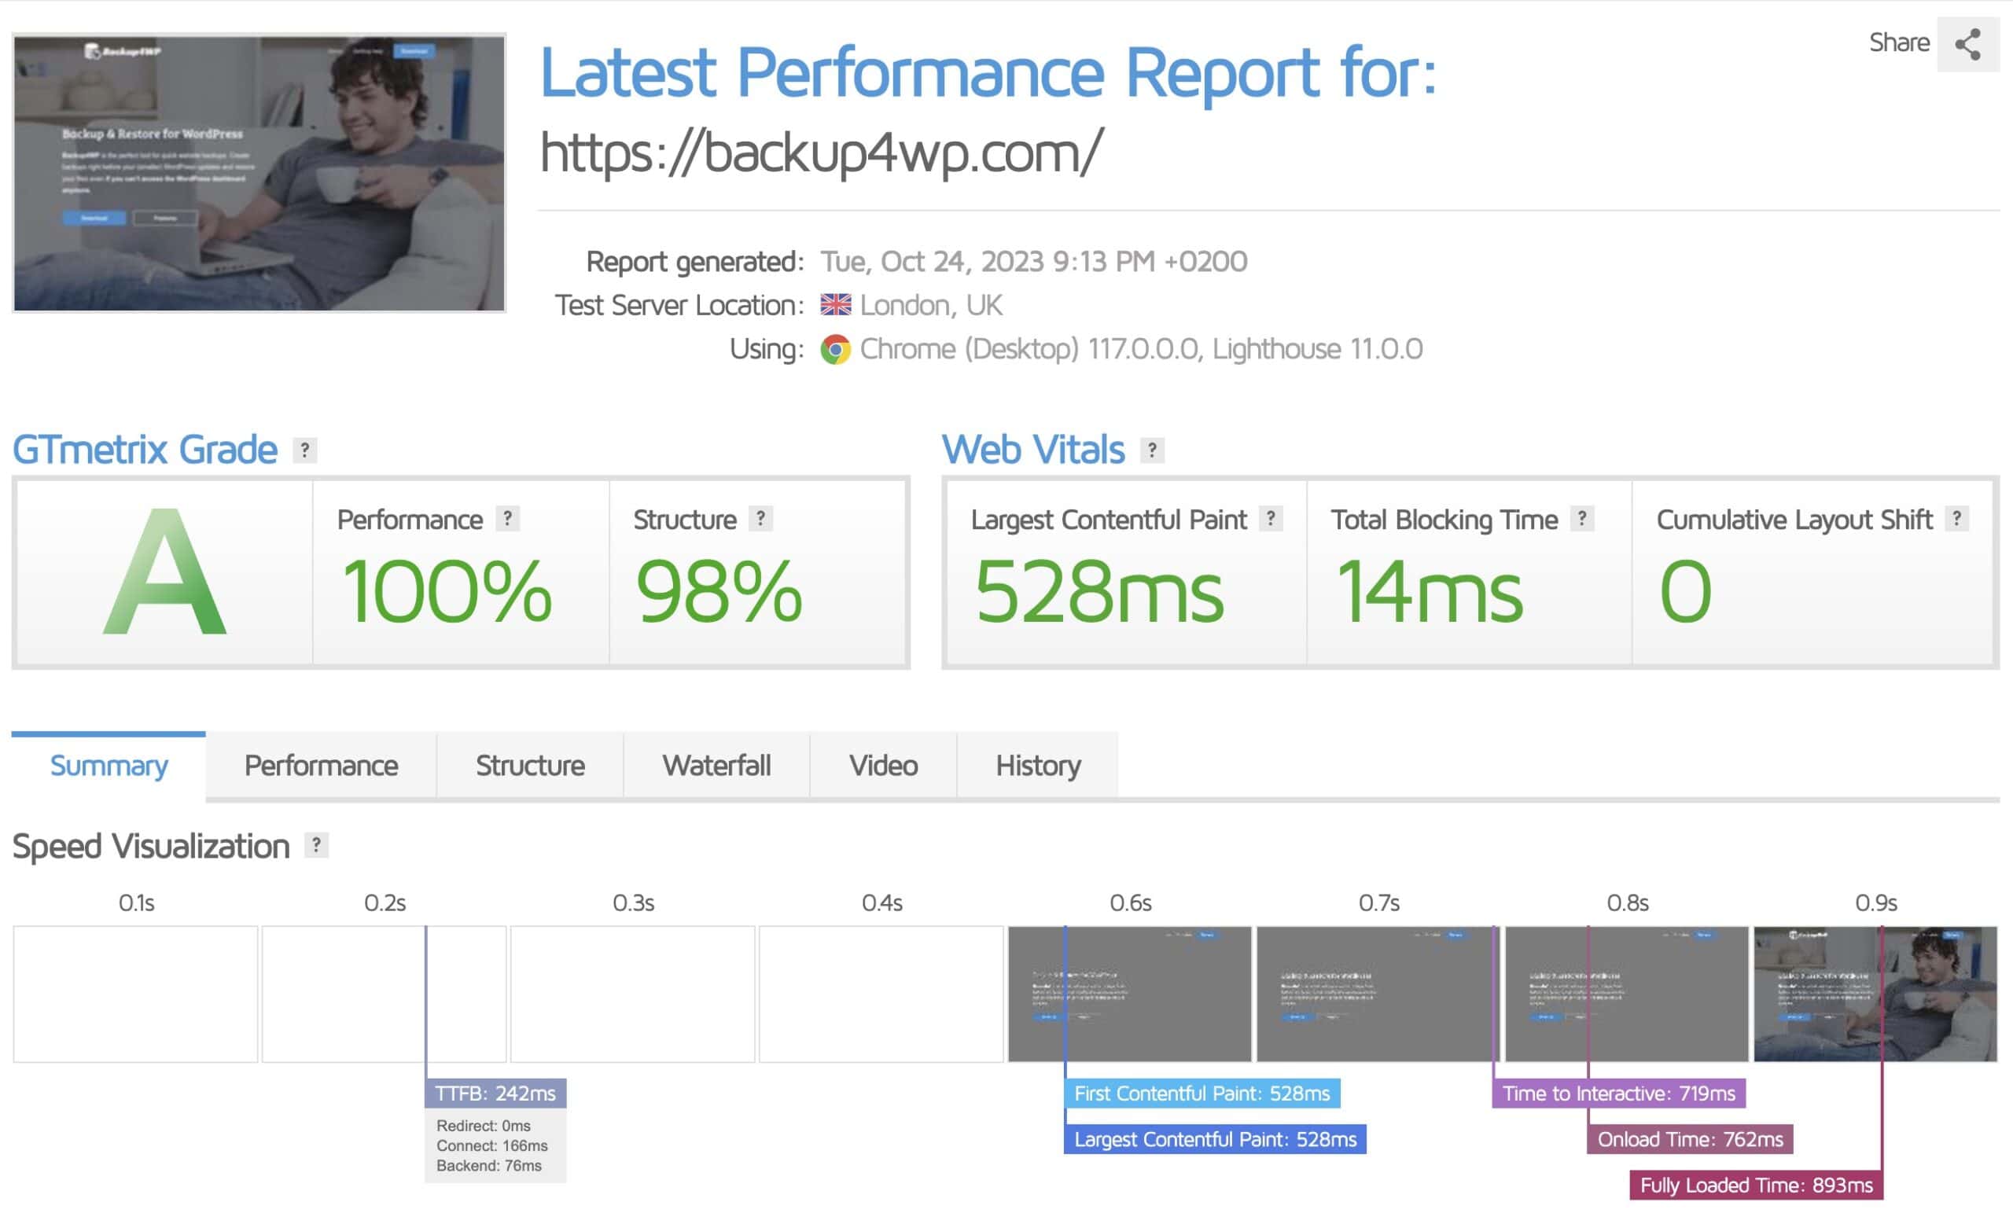Viewport: 2013px width, 1213px height.
Task: Click Time to Interactive: 719ms marker
Action: tap(1618, 1093)
